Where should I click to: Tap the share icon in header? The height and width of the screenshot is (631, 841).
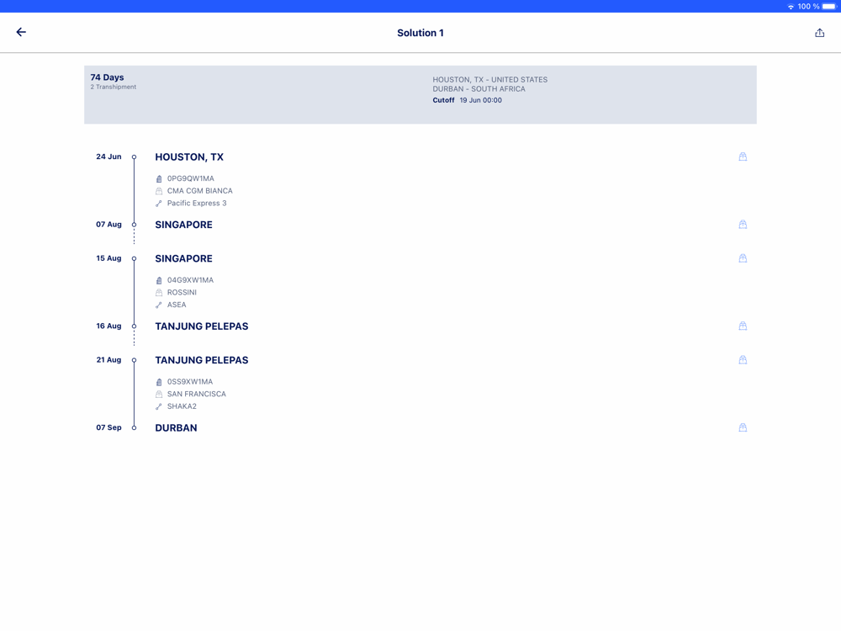coord(819,33)
